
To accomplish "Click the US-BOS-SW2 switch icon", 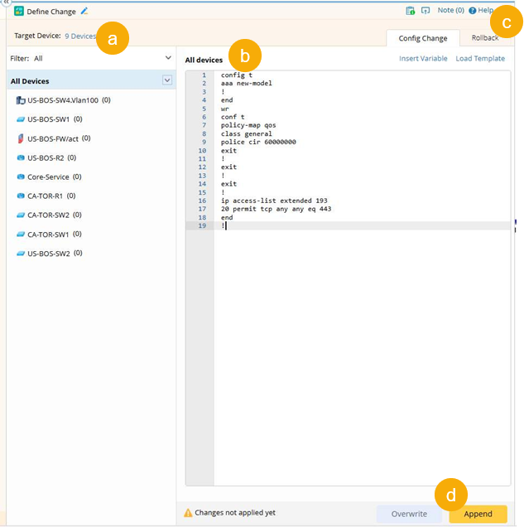I will point(21,254).
